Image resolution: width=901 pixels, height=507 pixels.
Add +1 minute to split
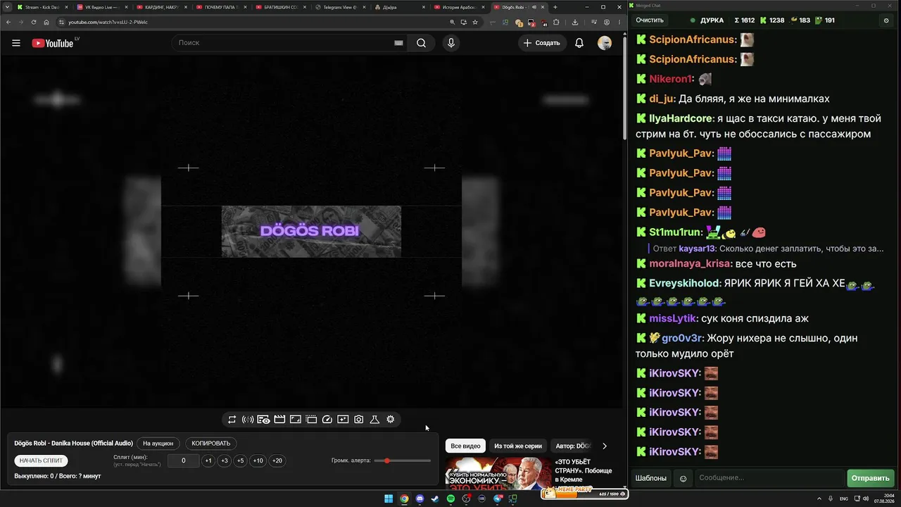click(x=208, y=461)
